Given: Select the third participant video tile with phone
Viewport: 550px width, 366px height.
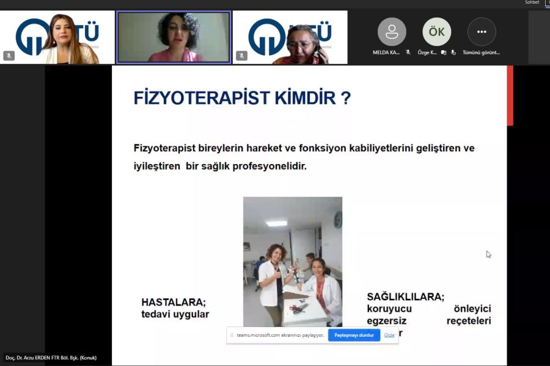Looking at the screenshot, I should pos(290,37).
